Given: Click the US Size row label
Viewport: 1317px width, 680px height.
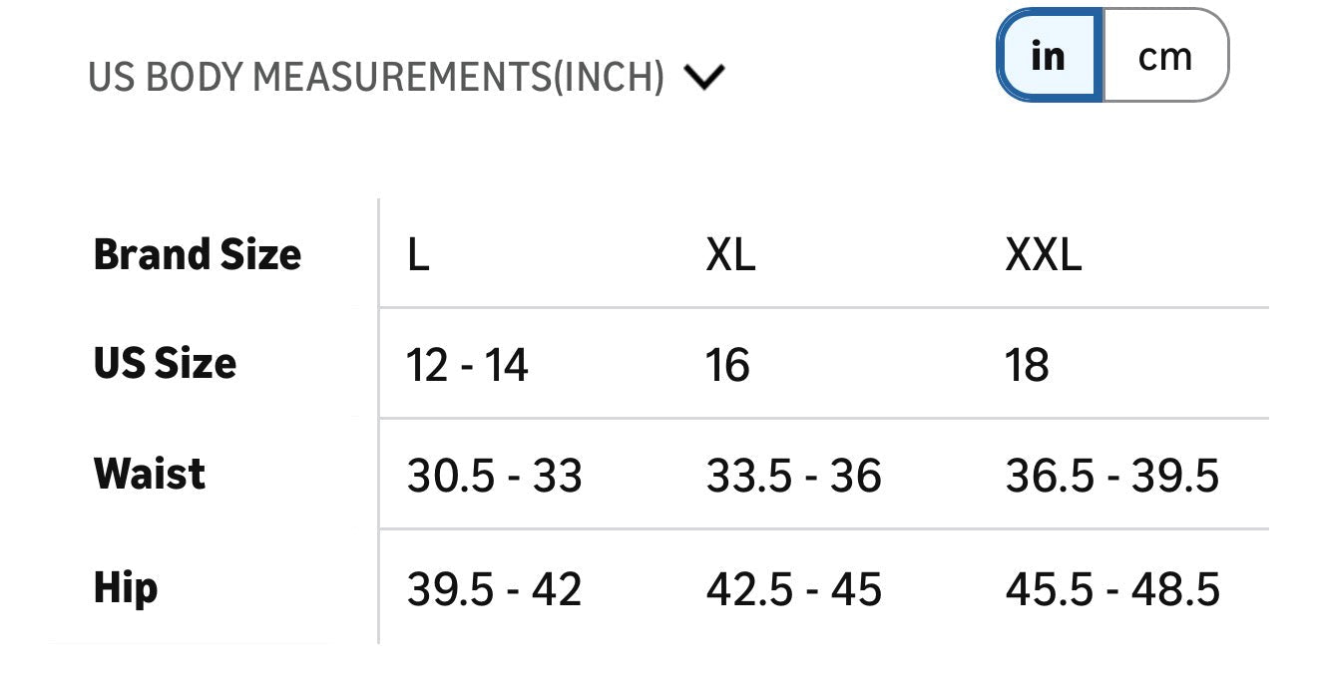Looking at the screenshot, I should click(x=166, y=364).
